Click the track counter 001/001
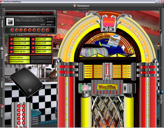164x128 pixels. point(50,22)
